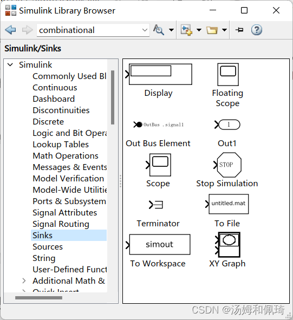
Task: Open the Discrete library
Action: (x=48, y=122)
